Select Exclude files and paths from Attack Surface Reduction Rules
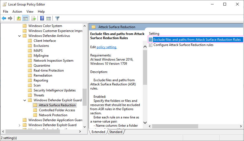The height and width of the screenshot is (141, 244). click(x=197, y=40)
